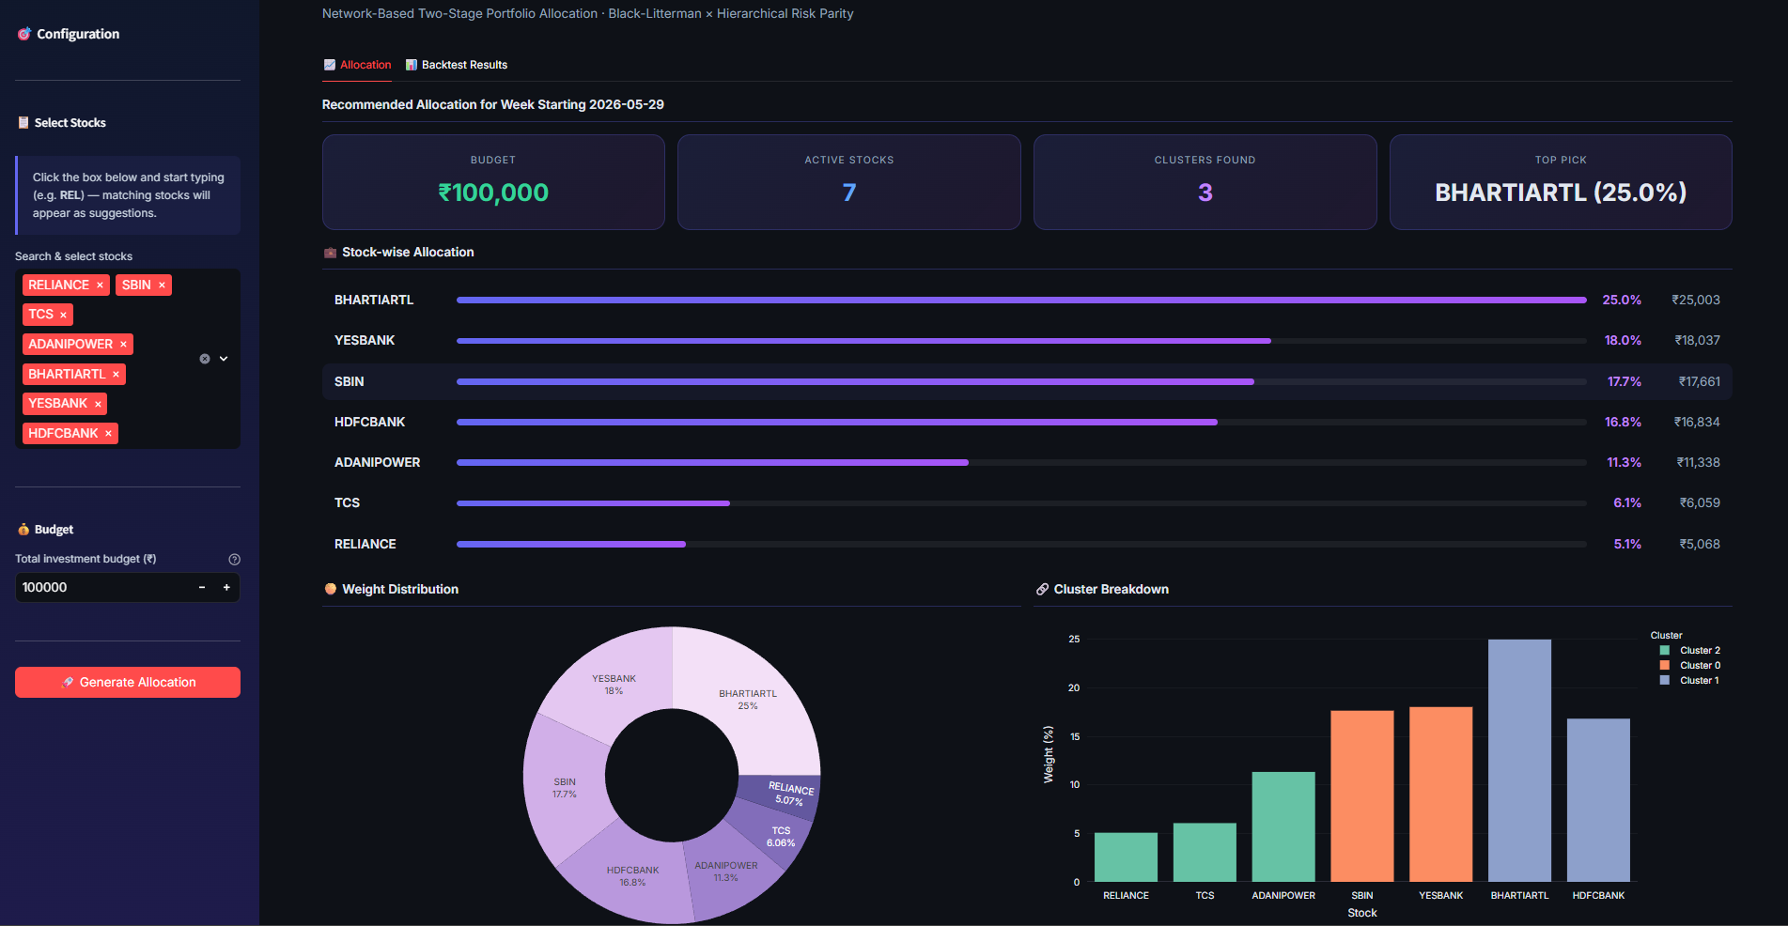Click the Clusters Found metric card
Screen dimensions: 1788x926
tap(1205, 182)
